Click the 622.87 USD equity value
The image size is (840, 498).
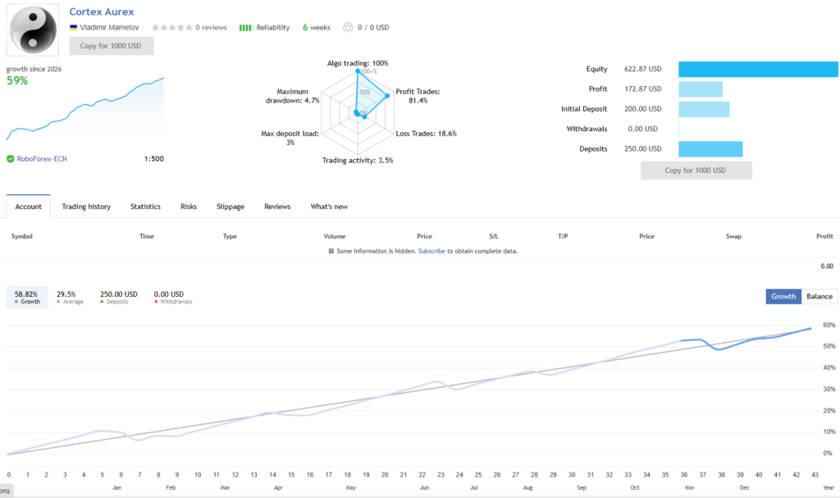coord(643,69)
